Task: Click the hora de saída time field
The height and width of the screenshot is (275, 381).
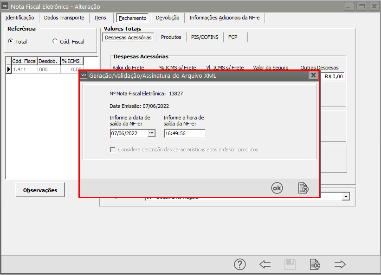Action: click(x=184, y=133)
